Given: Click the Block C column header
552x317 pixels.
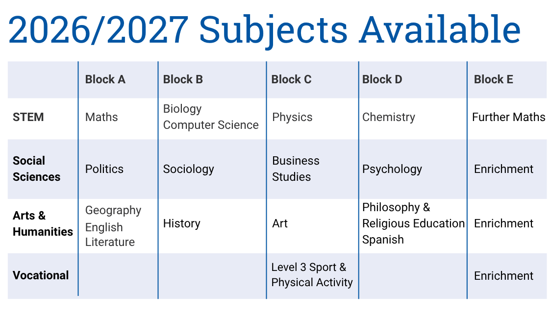Looking at the screenshot, I should (x=291, y=79).
